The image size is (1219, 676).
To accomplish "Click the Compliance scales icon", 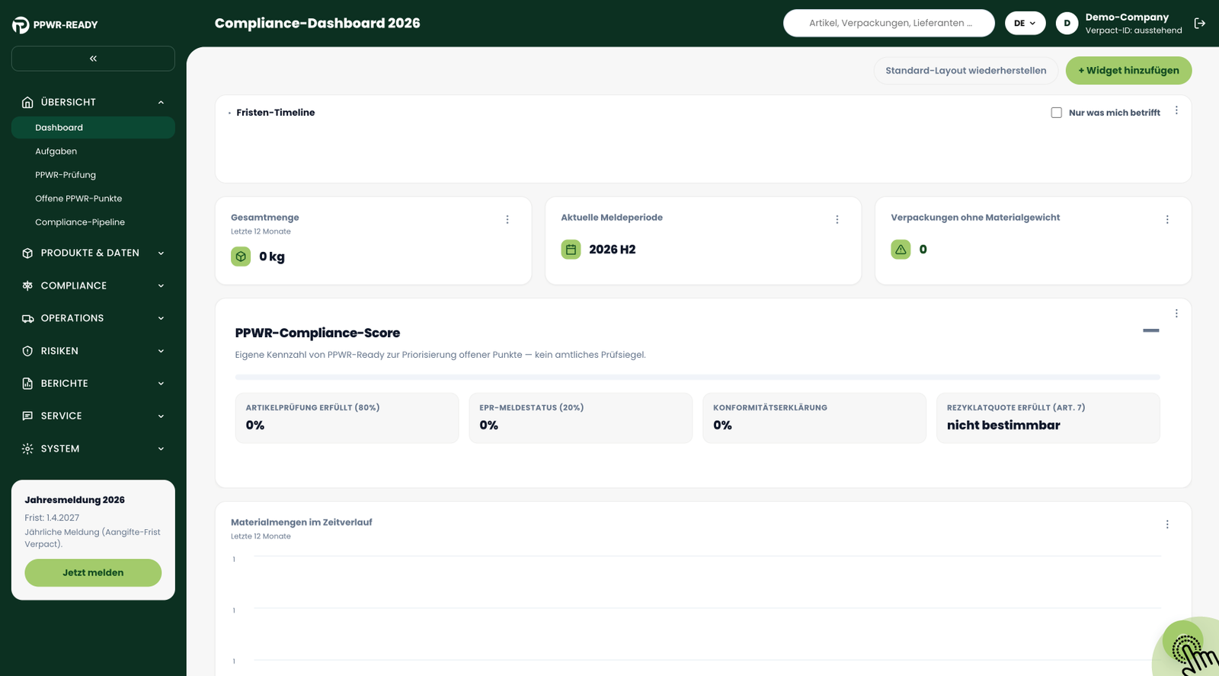I will (x=27, y=285).
